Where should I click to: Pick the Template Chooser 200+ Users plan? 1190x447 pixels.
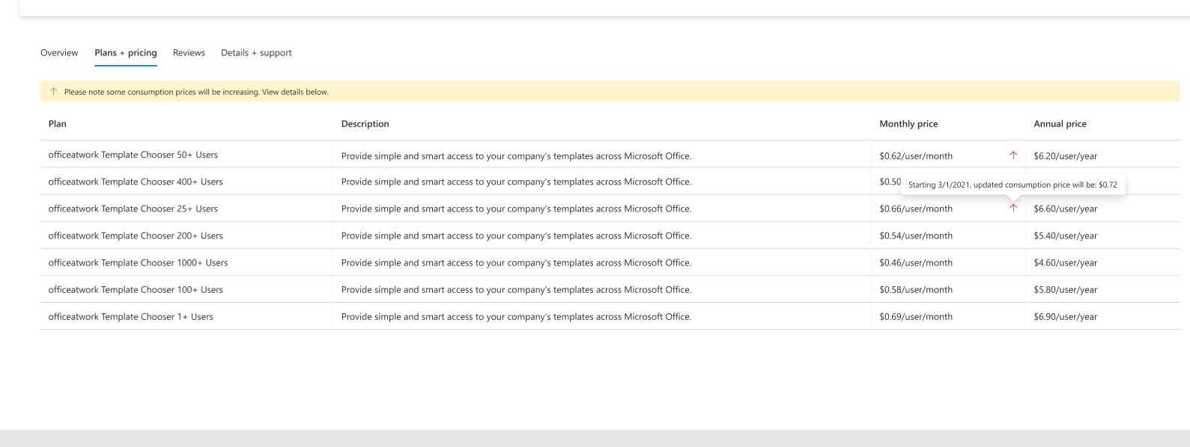(136, 235)
